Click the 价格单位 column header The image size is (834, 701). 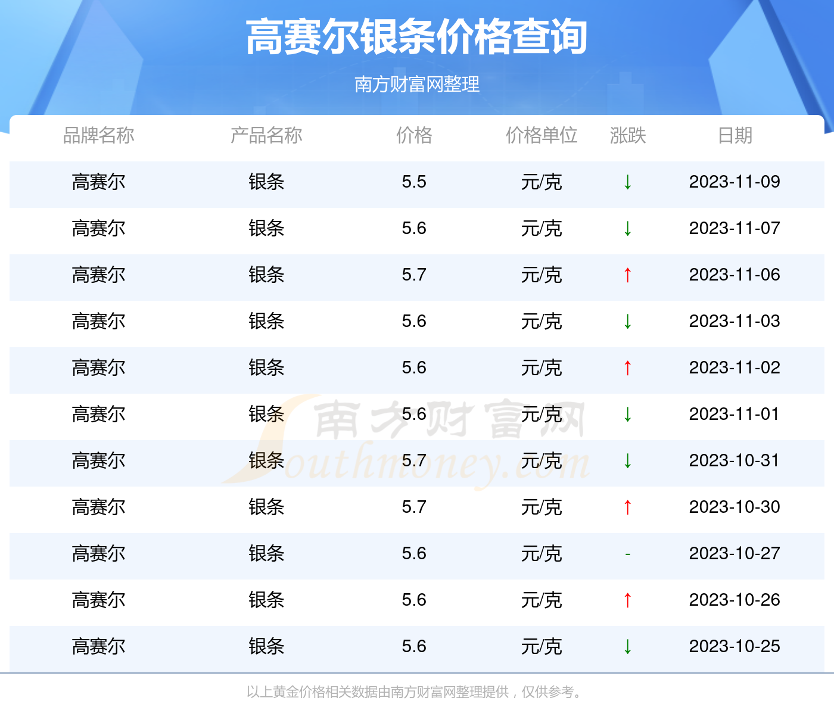(542, 135)
